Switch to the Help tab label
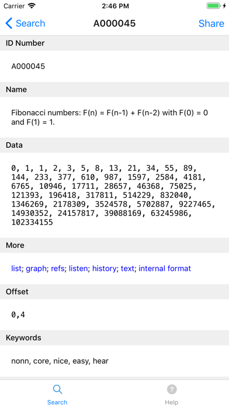 [x=171, y=402]
